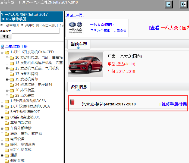Click the 当前:维修手册 link

pos(16,46)
